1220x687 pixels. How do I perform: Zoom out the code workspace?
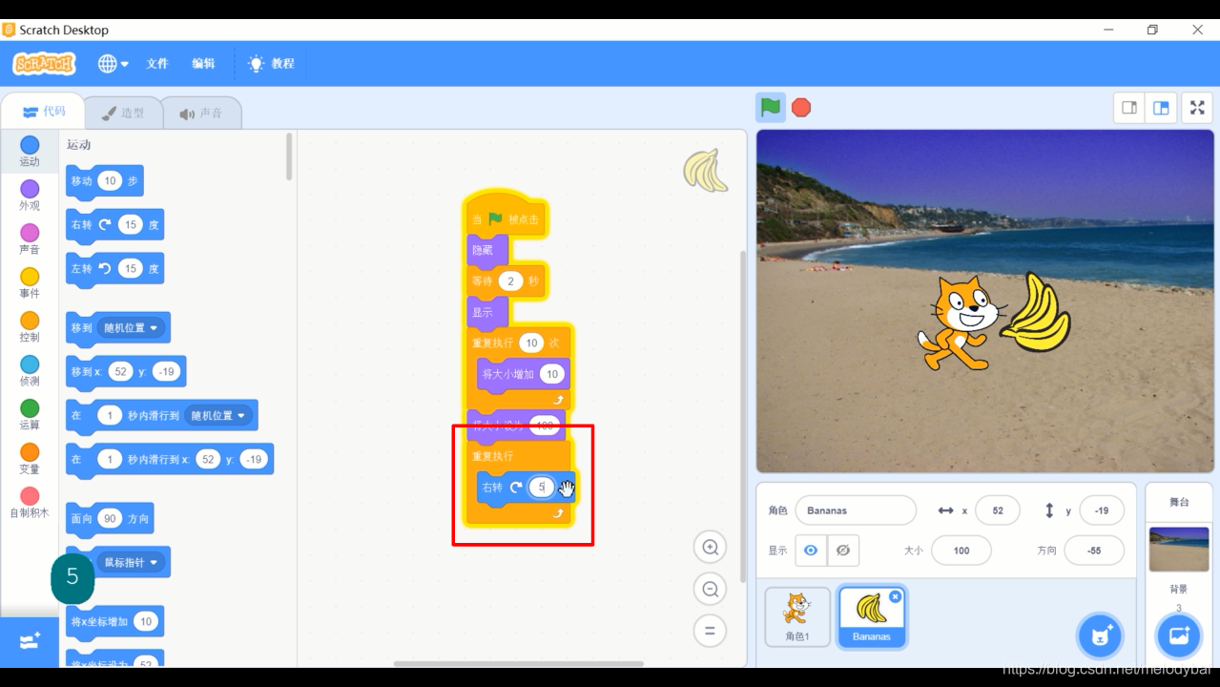(710, 589)
